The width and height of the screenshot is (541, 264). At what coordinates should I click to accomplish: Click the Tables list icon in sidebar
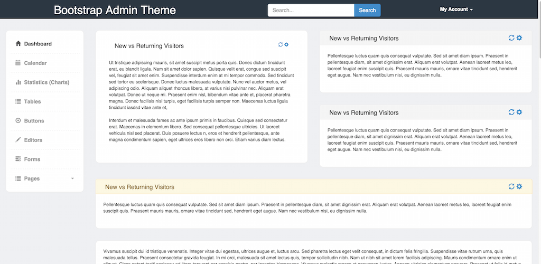pos(18,101)
